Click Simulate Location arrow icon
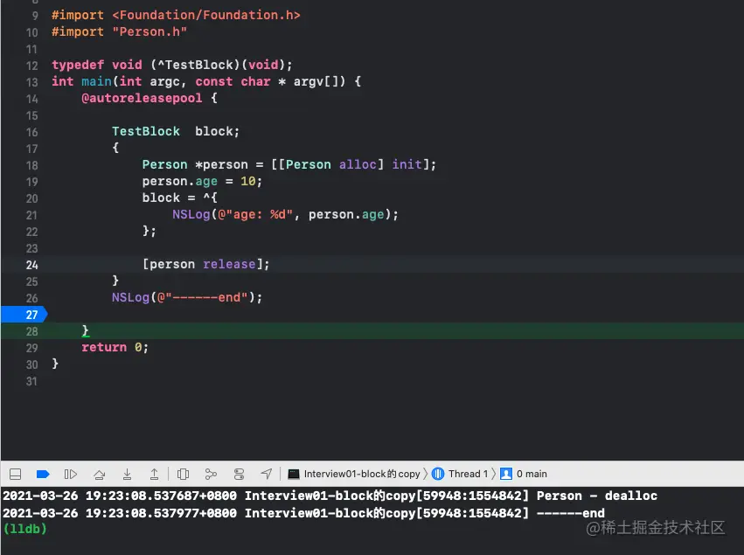This screenshot has height=555, width=744. pos(267,474)
